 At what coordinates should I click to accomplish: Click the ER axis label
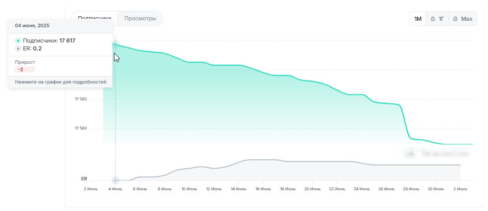pyautogui.click(x=84, y=178)
